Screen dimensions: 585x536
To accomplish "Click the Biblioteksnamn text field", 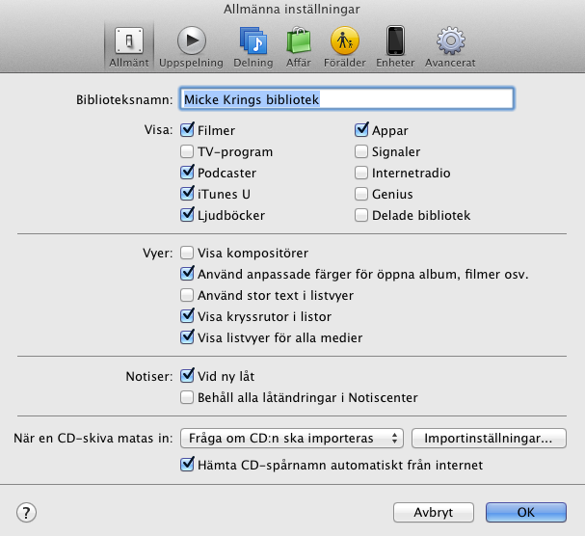I will pyautogui.click(x=345, y=98).
